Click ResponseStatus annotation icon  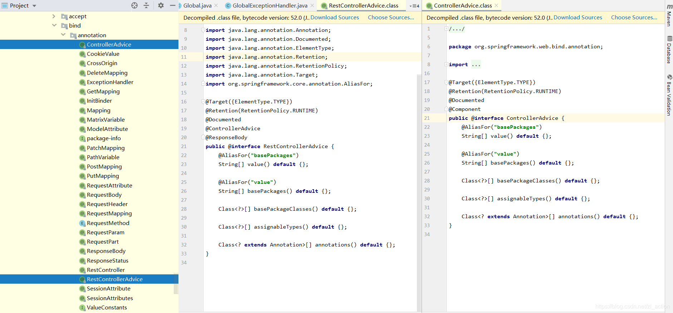click(82, 260)
